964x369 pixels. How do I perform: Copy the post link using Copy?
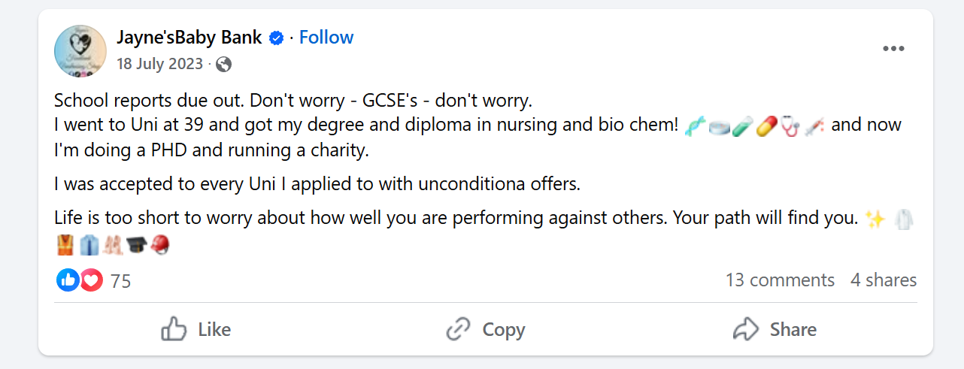coord(485,329)
